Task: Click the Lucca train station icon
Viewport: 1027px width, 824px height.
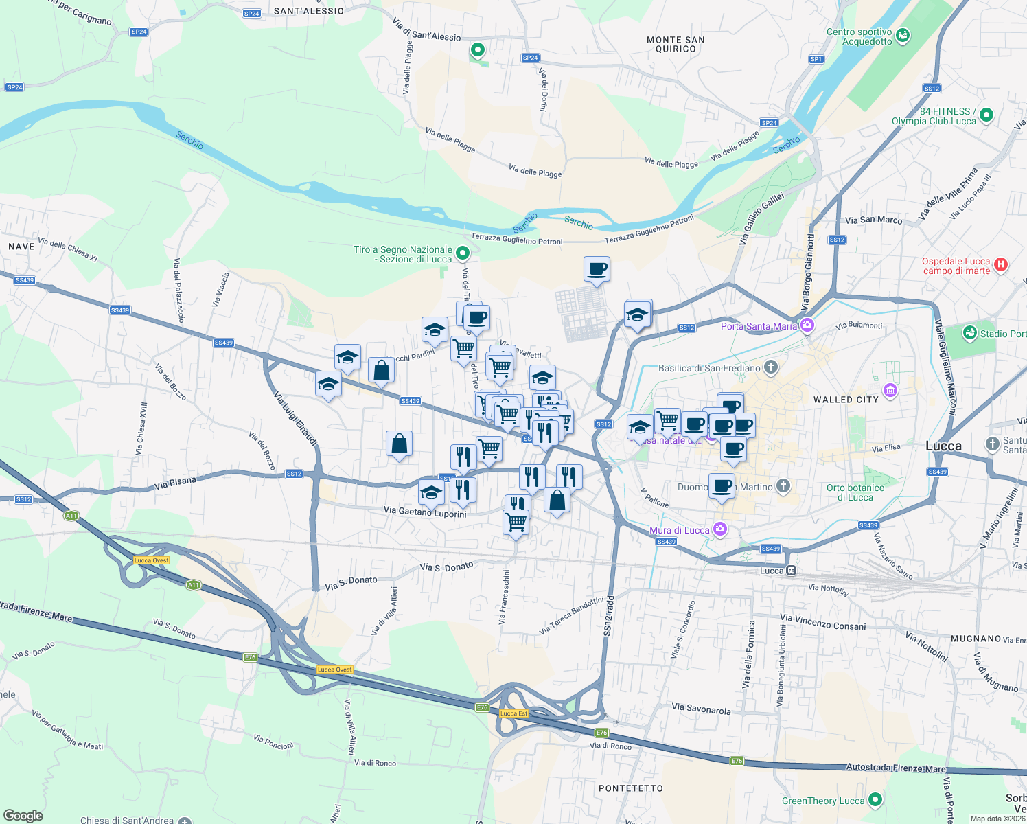Action: tap(791, 570)
